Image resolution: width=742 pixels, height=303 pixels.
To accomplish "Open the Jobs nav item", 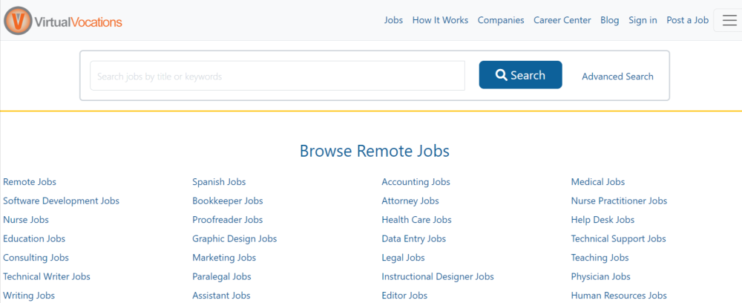I will click(x=393, y=20).
